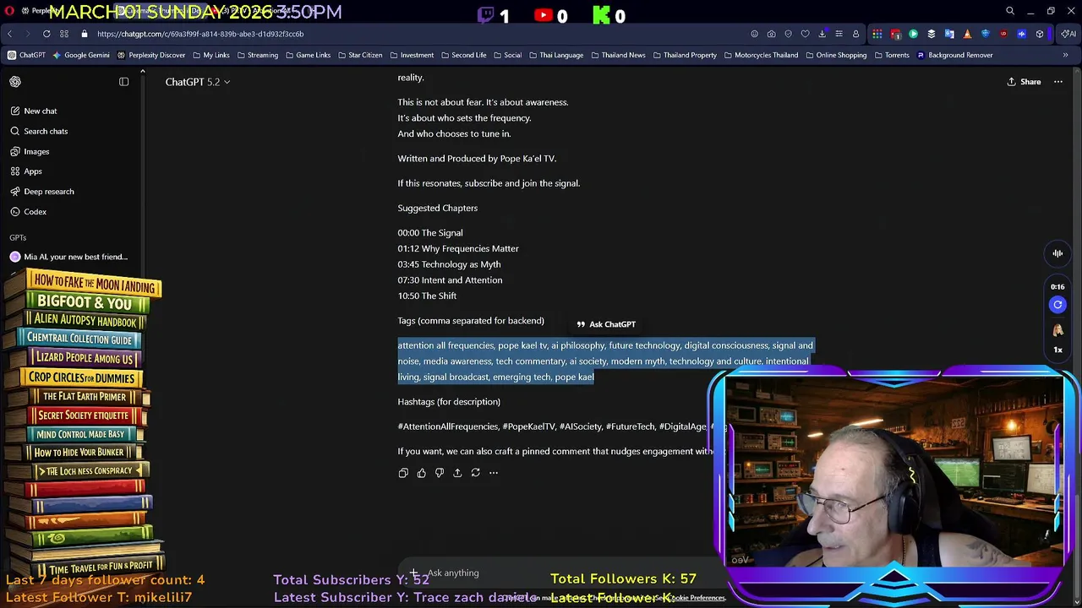Expand the ChatGPT 5.2 model dropdown
1082x608 pixels.
tap(198, 82)
